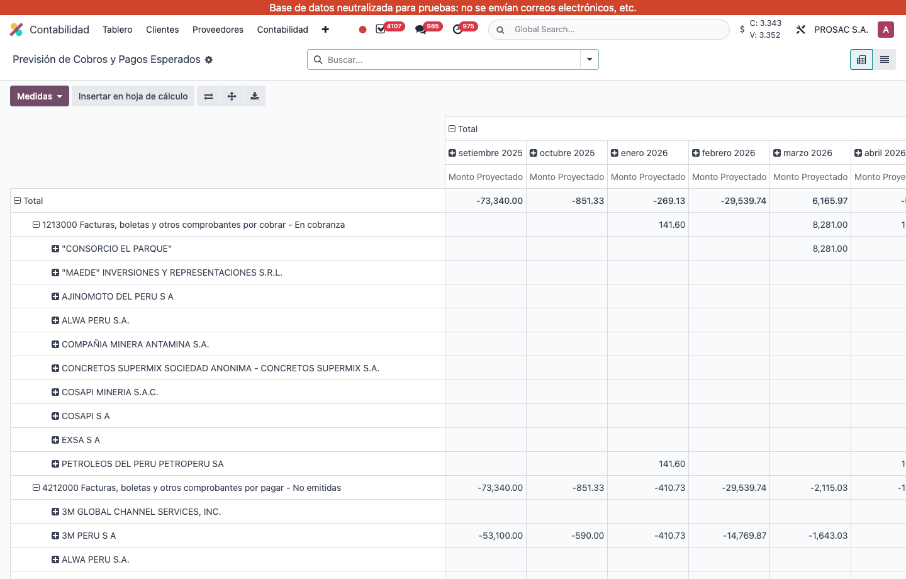
Task: Click gear icon beside Previsión de Cobros title
Action: coord(209,60)
